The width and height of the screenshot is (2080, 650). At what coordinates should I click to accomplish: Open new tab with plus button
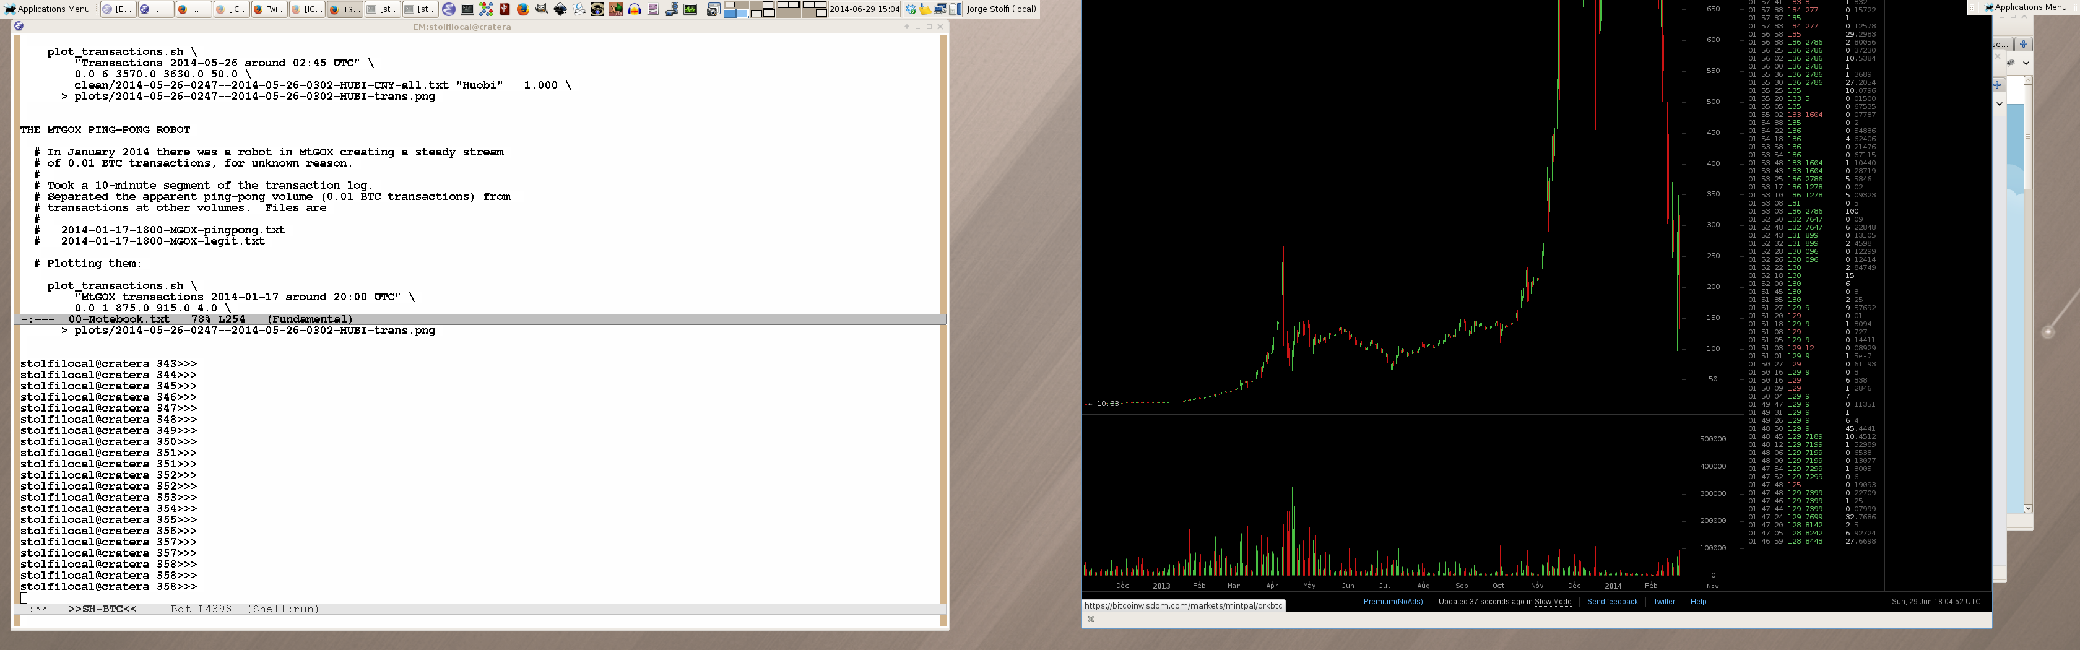(2024, 43)
